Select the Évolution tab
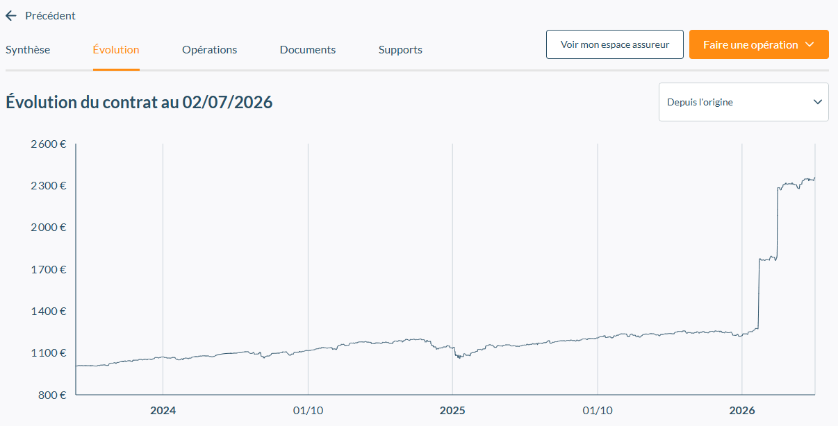The height and width of the screenshot is (426, 838). coord(116,50)
